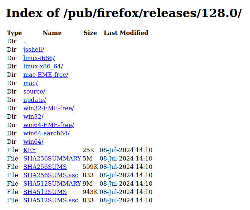Click the "Last Modified" column header
Image resolution: width=250 pixels, height=210 pixels.
pyautogui.click(x=126, y=33)
